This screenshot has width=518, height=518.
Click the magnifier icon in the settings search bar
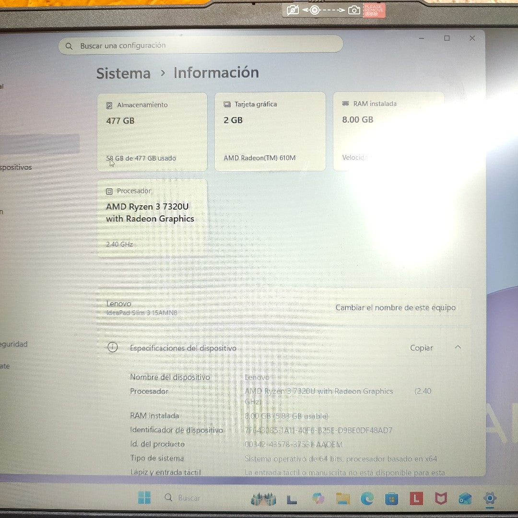(69, 46)
